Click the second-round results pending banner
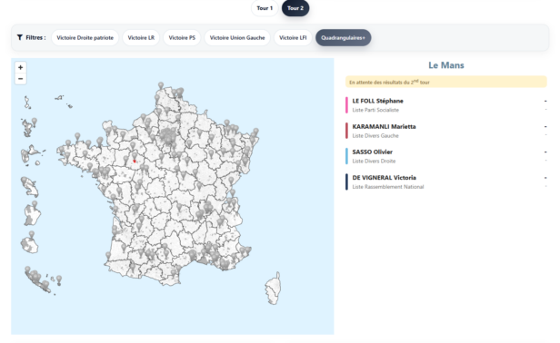This screenshot has width=560, height=343. (446, 82)
